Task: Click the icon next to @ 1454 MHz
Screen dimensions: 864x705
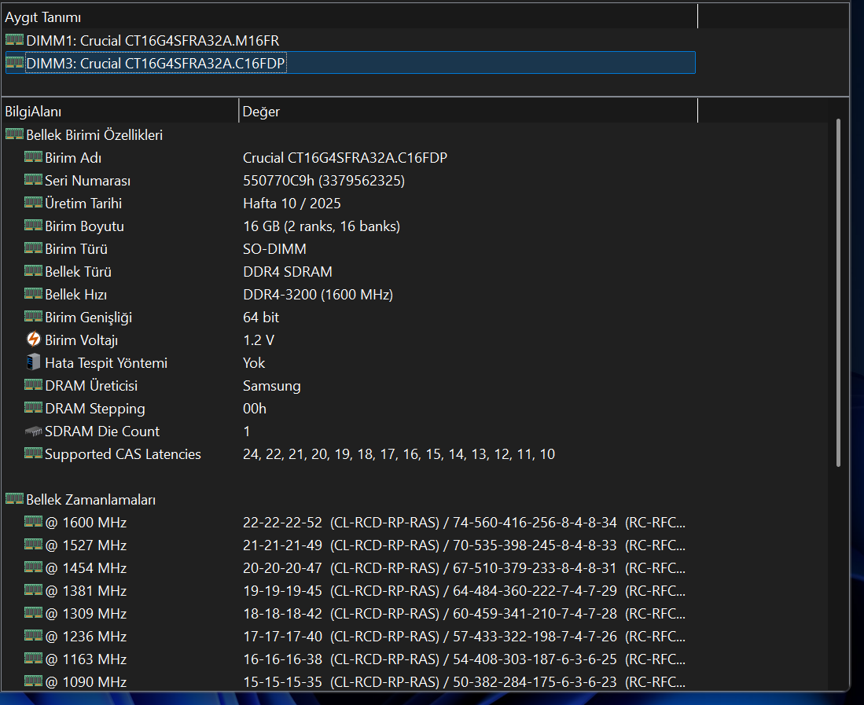Action: (x=33, y=567)
